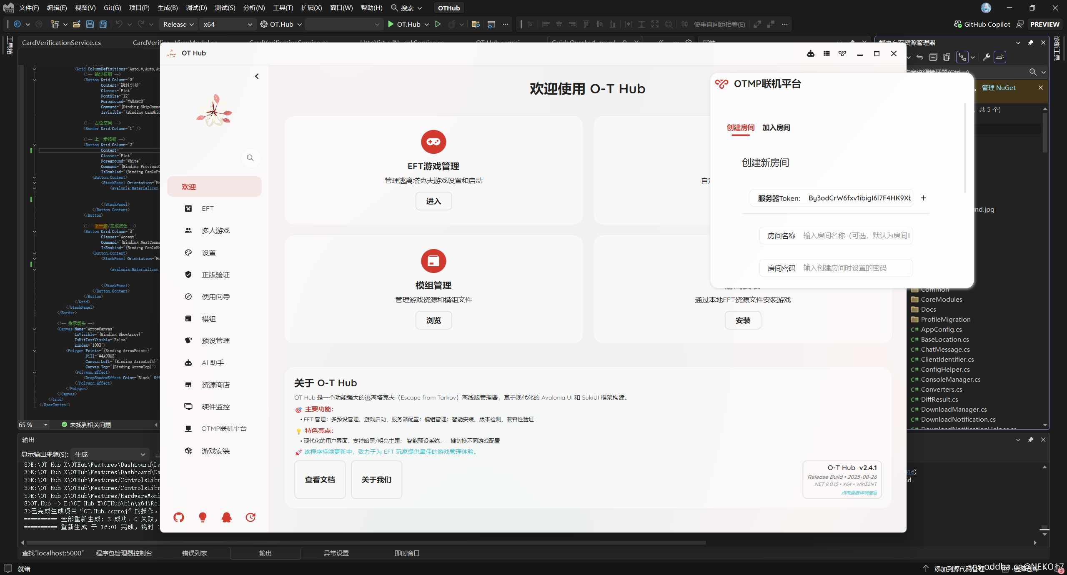The height and width of the screenshot is (575, 1067).
Task: Click the 点击查看详细信息 link in the version box
Action: click(859, 492)
